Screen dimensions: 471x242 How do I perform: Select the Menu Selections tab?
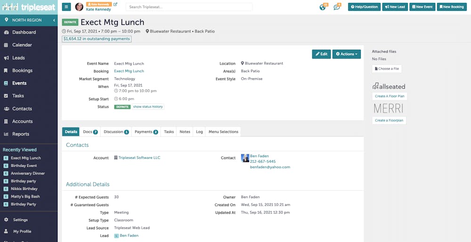pyautogui.click(x=223, y=132)
